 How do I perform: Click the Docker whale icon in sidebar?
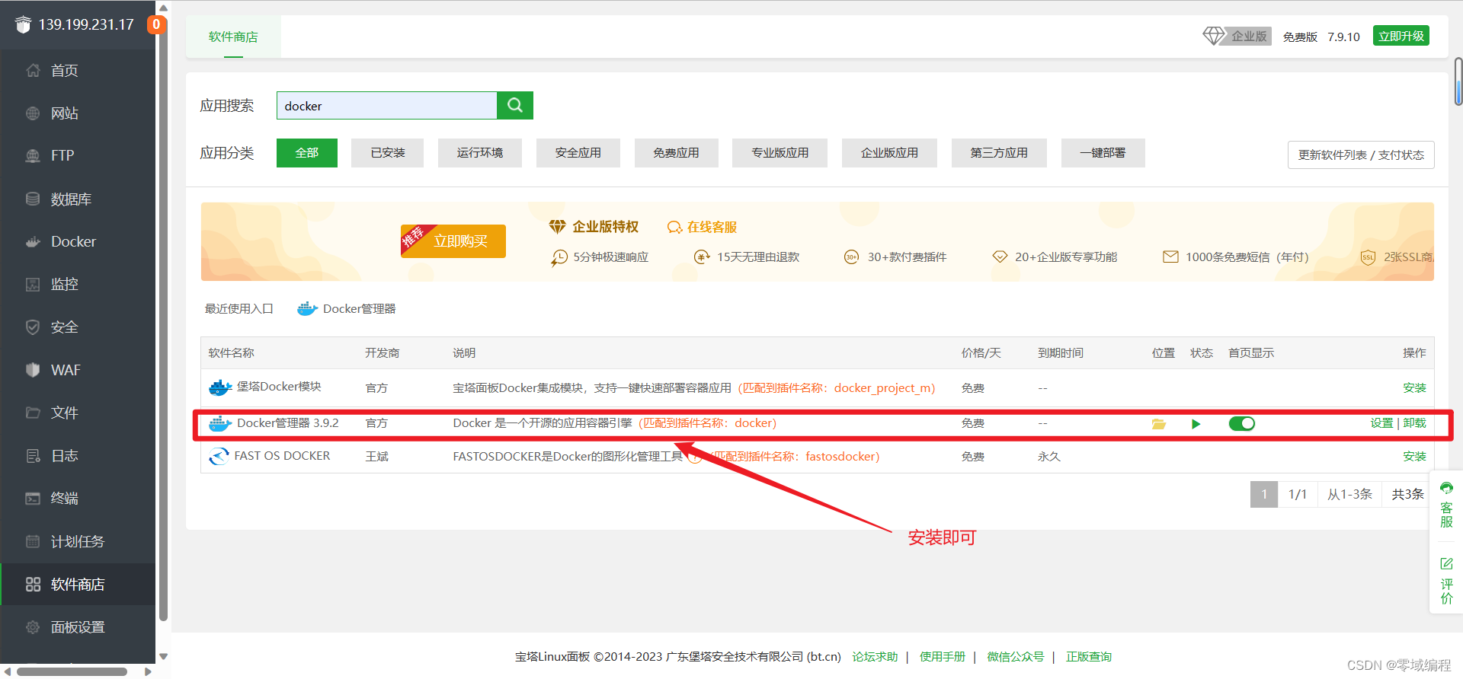[33, 242]
